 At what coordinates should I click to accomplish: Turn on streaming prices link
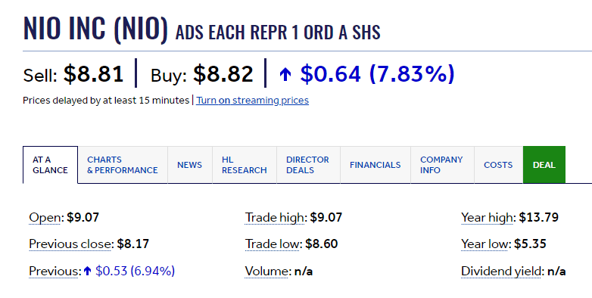(x=253, y=101)
